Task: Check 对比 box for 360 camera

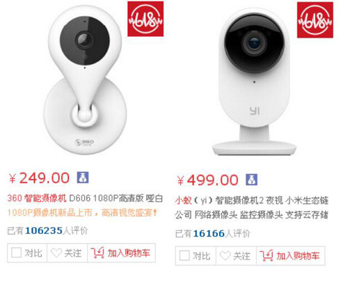Action: [x=16, y=253]
